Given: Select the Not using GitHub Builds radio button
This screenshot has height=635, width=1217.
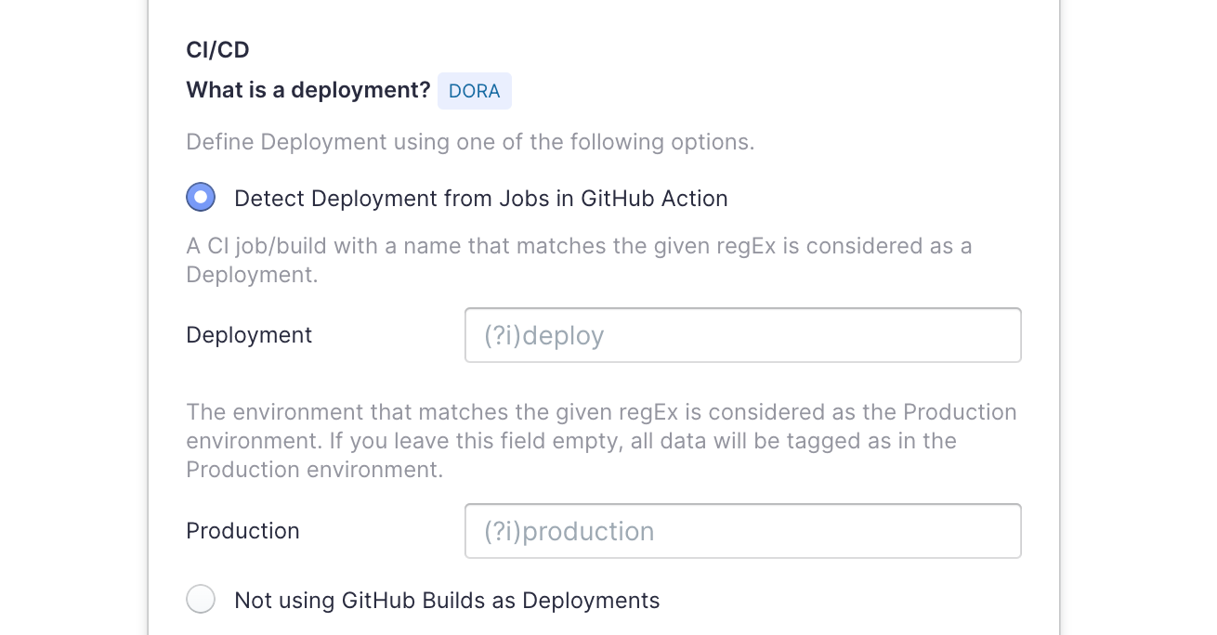Looking at the screenshot, I should (x=201, y=600).
